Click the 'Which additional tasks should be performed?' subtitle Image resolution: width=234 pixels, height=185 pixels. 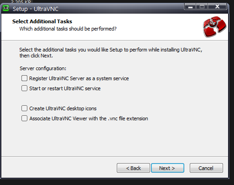[x=68, y=29]
